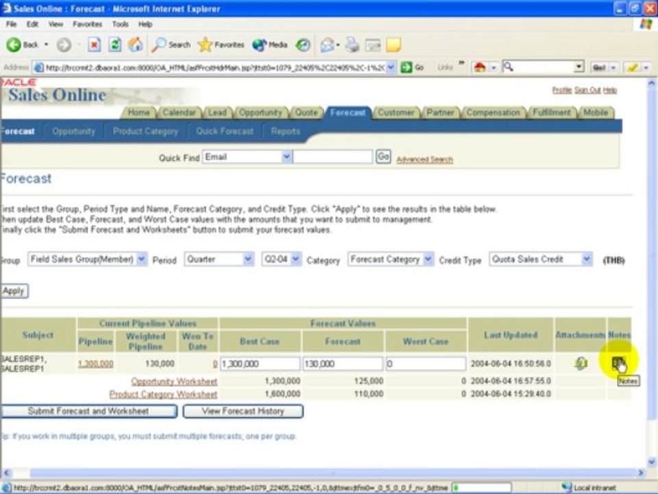This screenshot has height=494, width=658.
Task: Stop page loading with the red X icon
Action: point(95,45)
